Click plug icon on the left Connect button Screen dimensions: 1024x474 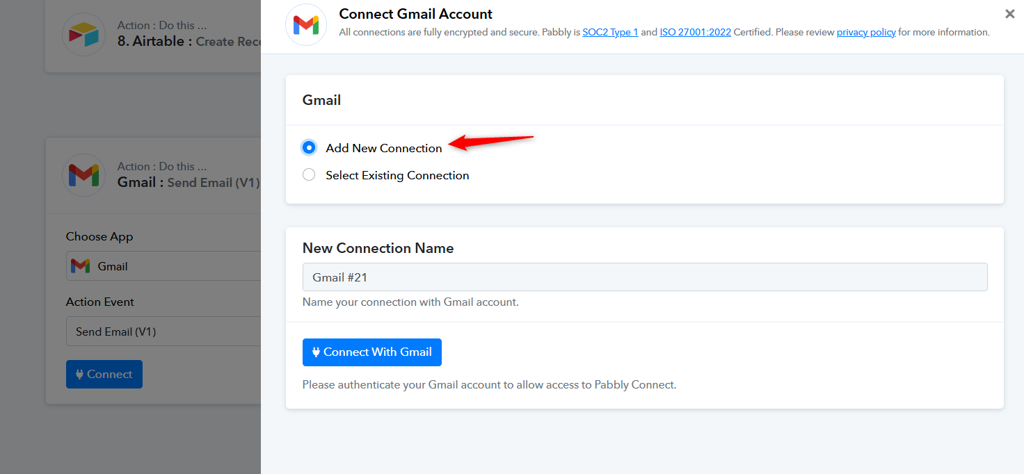79,375
